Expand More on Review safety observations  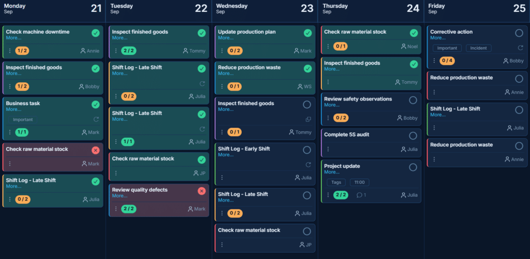[332, 105]
